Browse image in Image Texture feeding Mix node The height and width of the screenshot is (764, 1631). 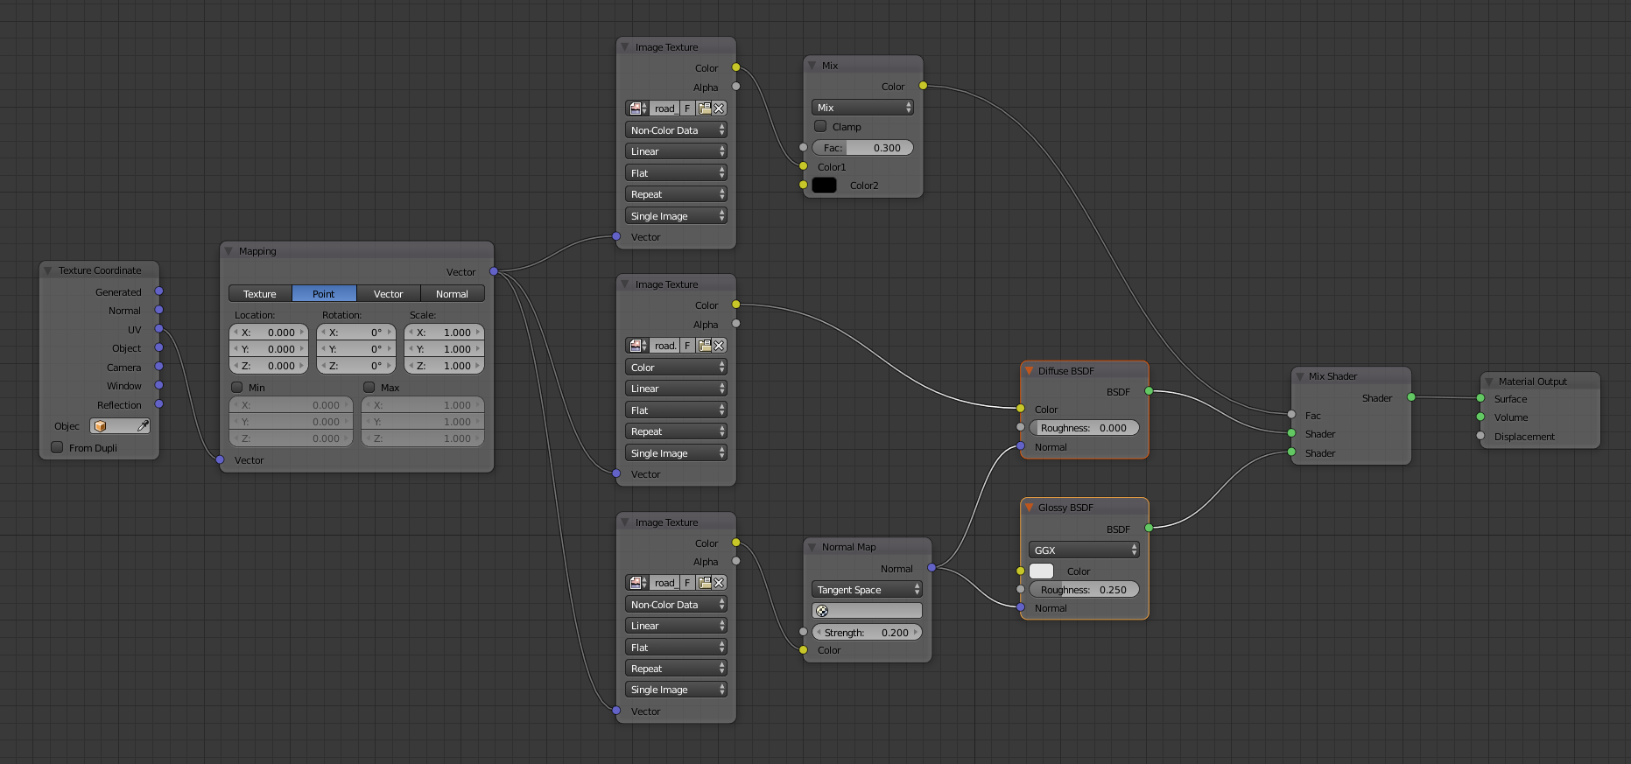pyautogui.click(x=637, y=109)
